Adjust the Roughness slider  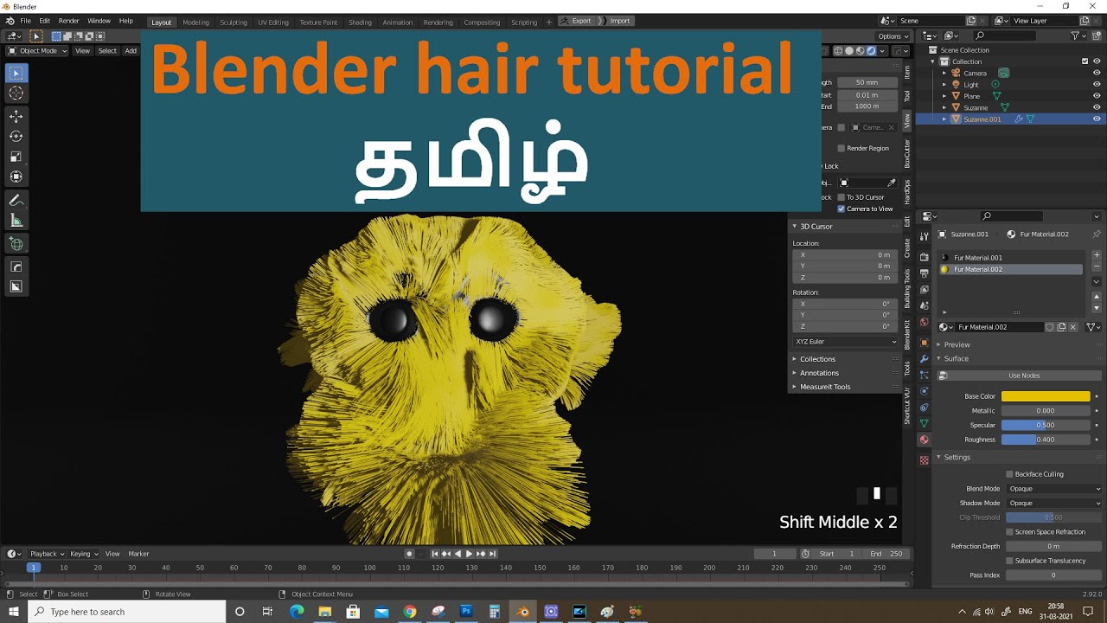1046,440
